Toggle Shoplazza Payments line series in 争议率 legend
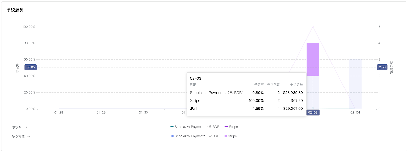 (195, 127)
